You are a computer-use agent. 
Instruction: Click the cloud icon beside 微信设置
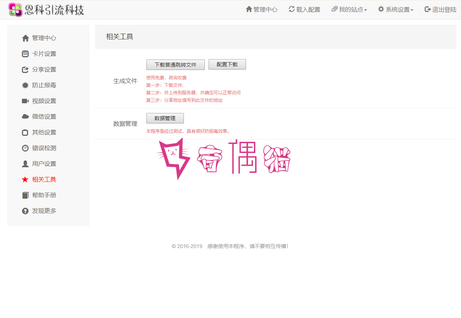pos(25,117)
